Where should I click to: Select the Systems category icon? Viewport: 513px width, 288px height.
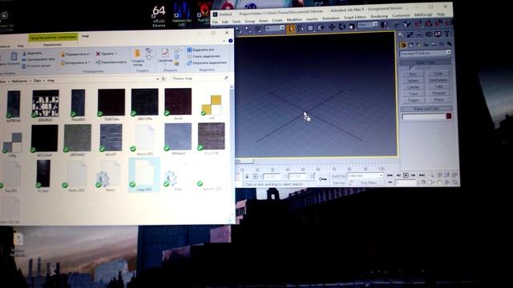click(x=449, y=43)
